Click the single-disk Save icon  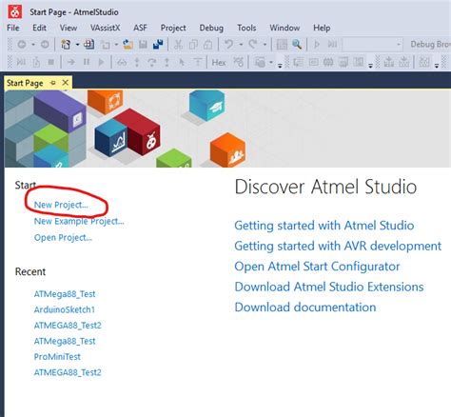143,45
